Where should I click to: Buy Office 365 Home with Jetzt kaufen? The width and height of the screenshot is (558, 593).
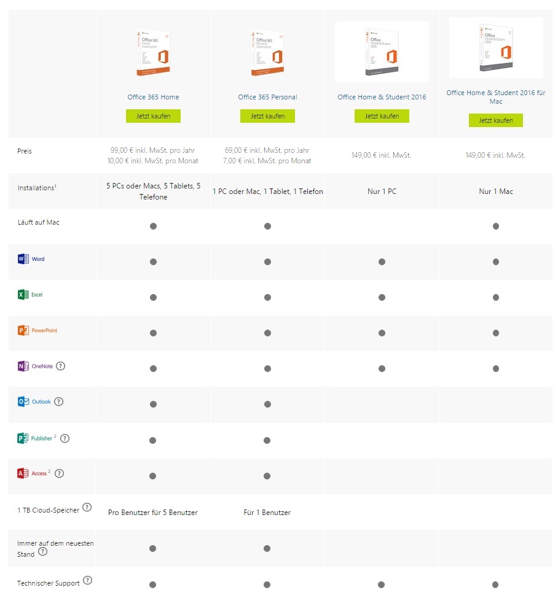pos(153,116)
